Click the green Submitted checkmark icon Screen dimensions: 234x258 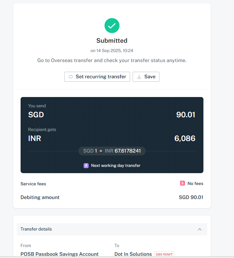[x=112, y=26]
